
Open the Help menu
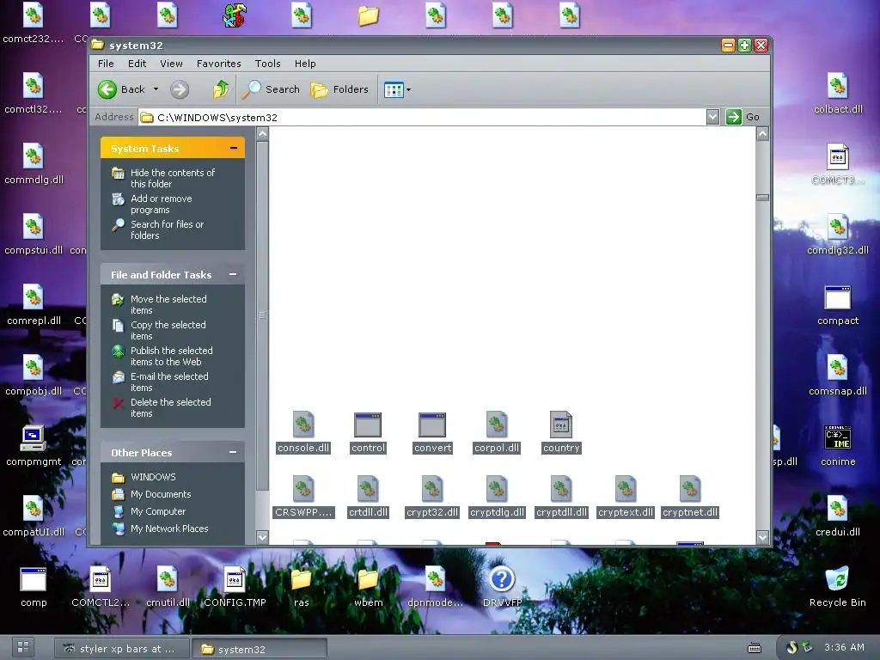coord(305,64)
